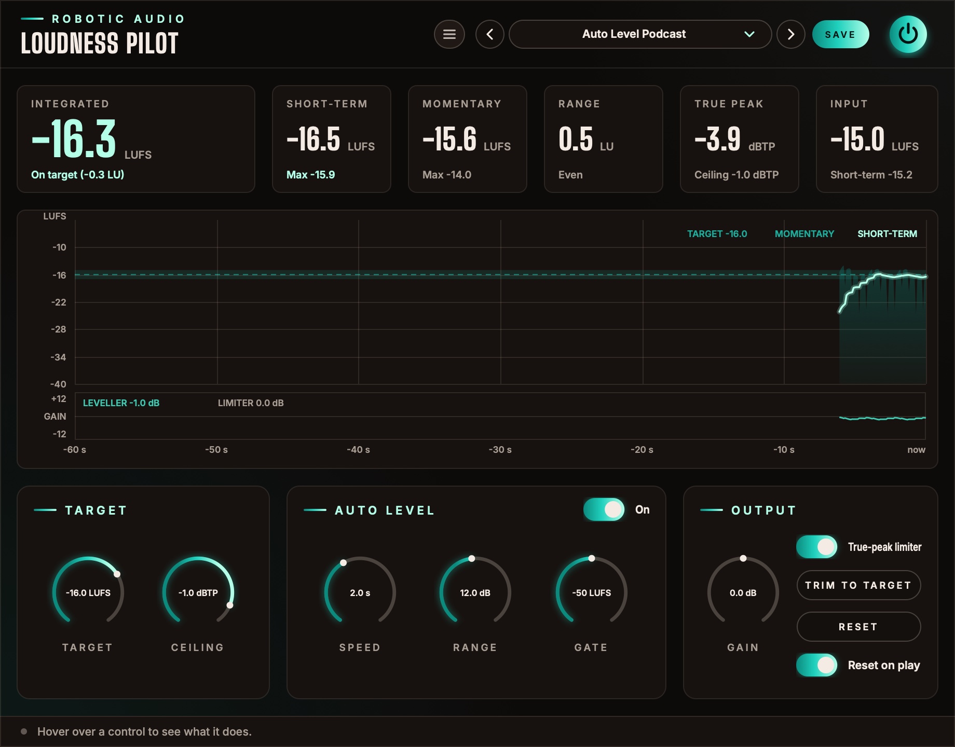This screenshot has width=955, height=747.
Task: Turn off the Auto Level switch
Action: tap(604, 509)
